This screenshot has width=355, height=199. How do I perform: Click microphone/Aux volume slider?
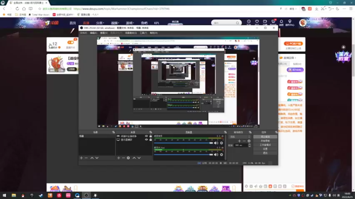(x=183, y=154)
